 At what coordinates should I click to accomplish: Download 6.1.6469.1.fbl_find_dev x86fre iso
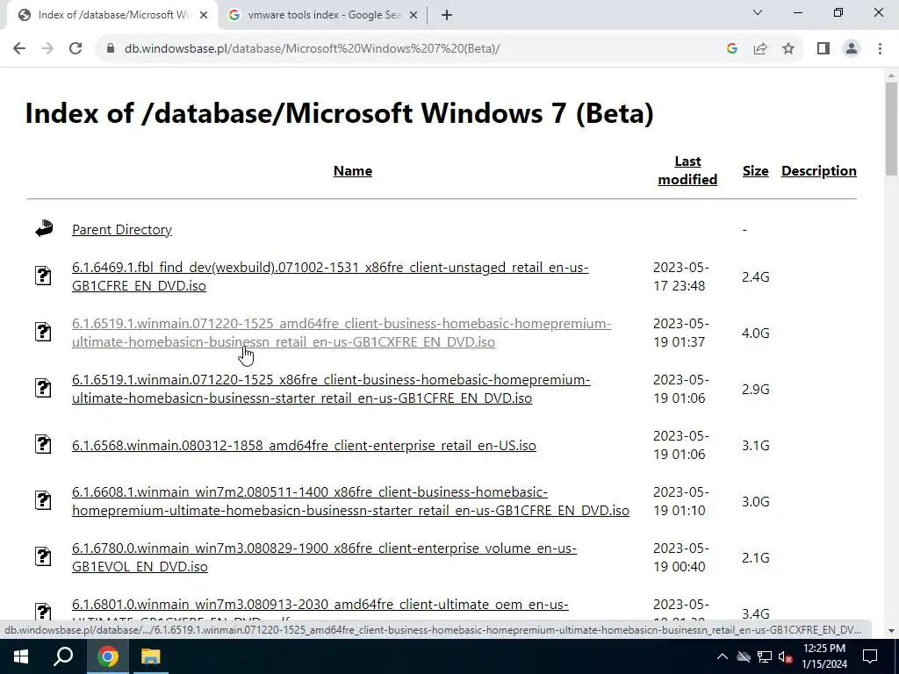[330, 276]
